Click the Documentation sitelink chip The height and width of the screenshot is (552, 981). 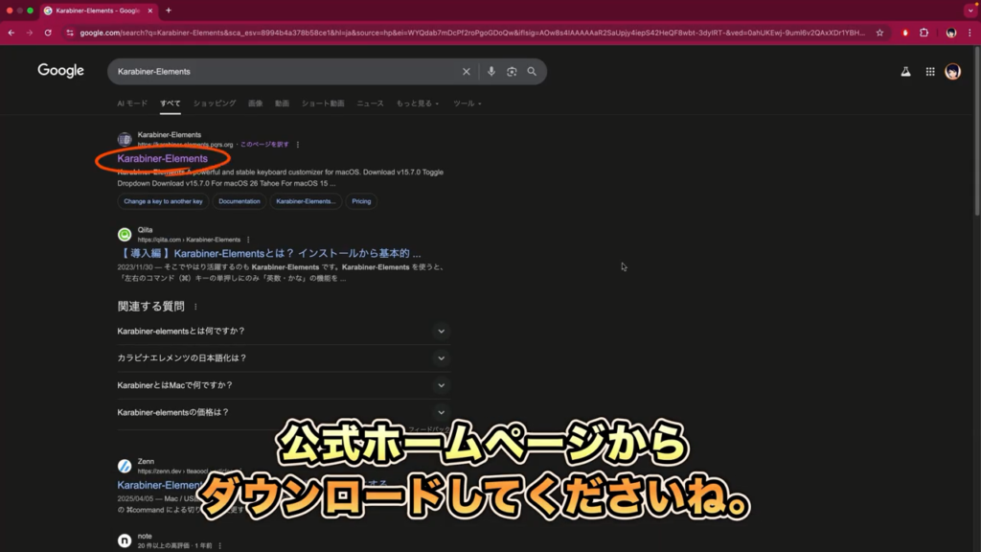click(x=239, y=201)
